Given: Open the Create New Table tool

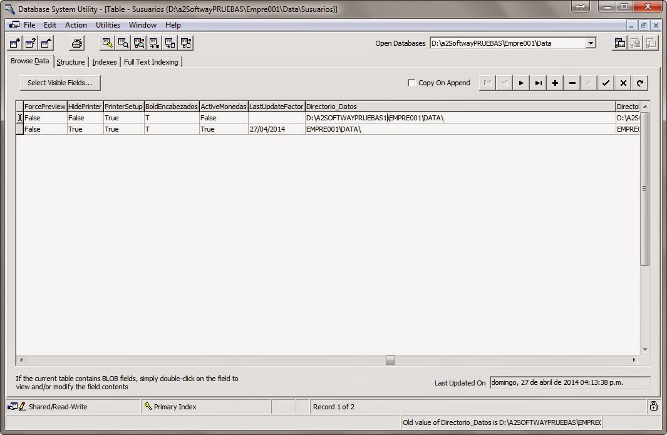Looking at the screenshot, I should click(14, 43).
